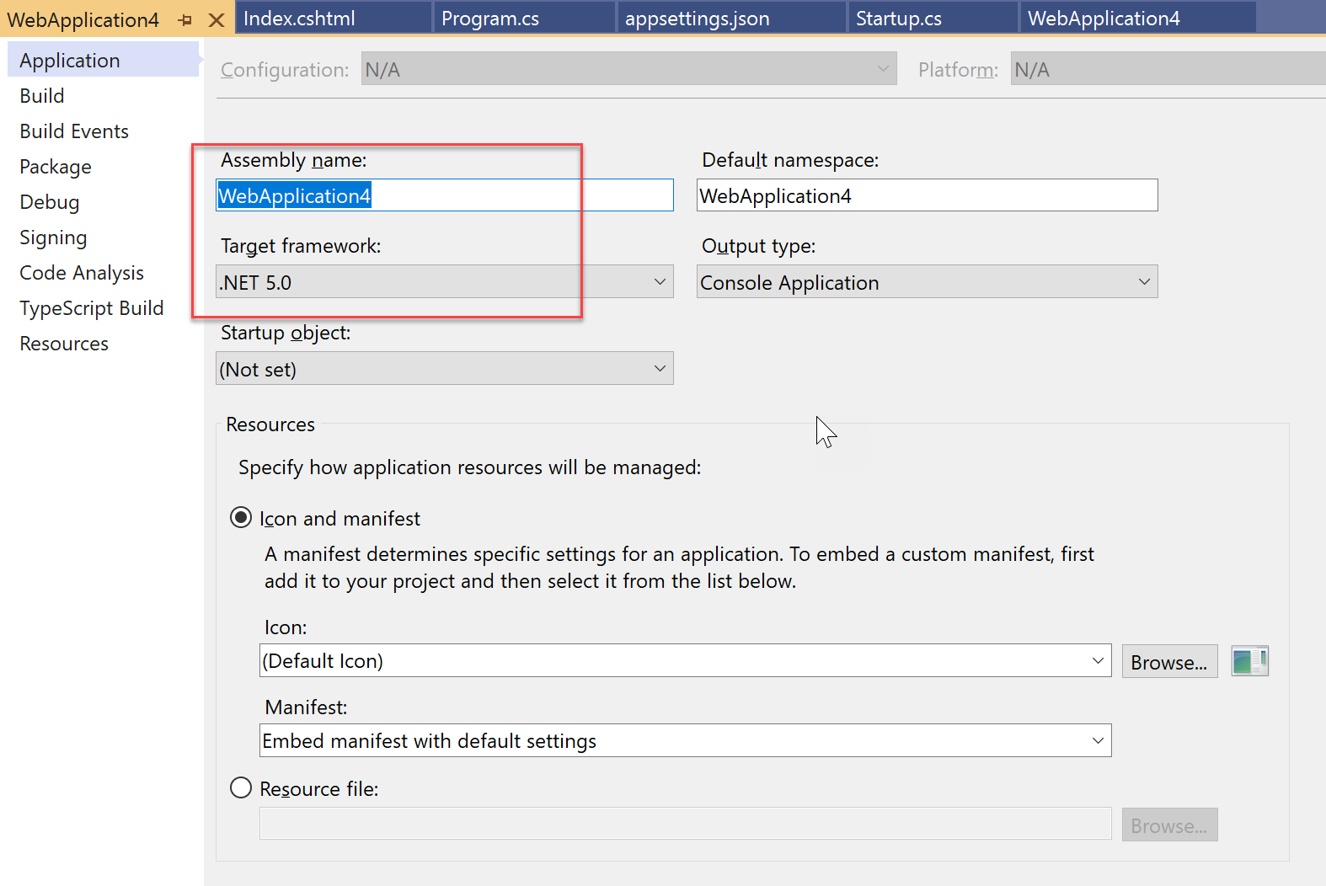Image resolution: width=1326 pixels, height=886 pixels.
Task: Open the Startup.cs tab
Action: (898, 19)
